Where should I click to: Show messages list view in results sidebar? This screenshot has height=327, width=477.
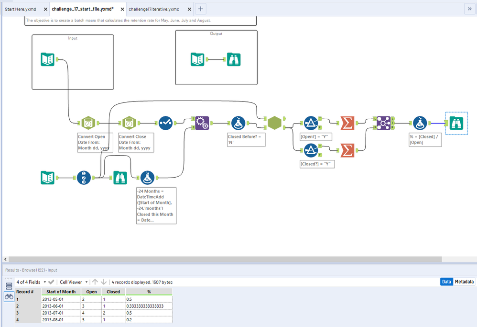[x=9, y=286]
